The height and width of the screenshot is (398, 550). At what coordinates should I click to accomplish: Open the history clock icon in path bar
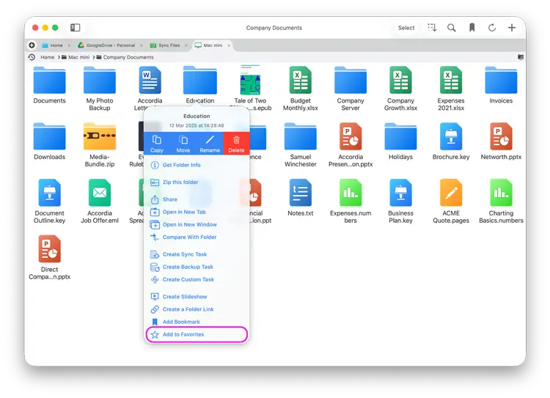coord(32,57)
